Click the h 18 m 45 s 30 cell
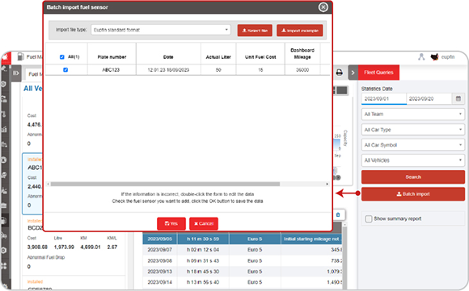Image resolution: width=469 pixels, height=291 pixels. 203,272
